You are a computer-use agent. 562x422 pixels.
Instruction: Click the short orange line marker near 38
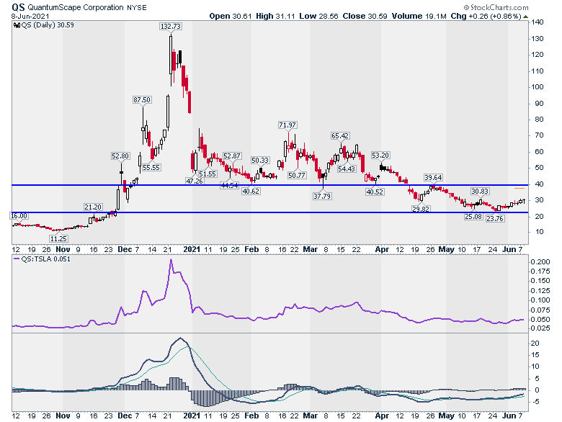point(519,188)
